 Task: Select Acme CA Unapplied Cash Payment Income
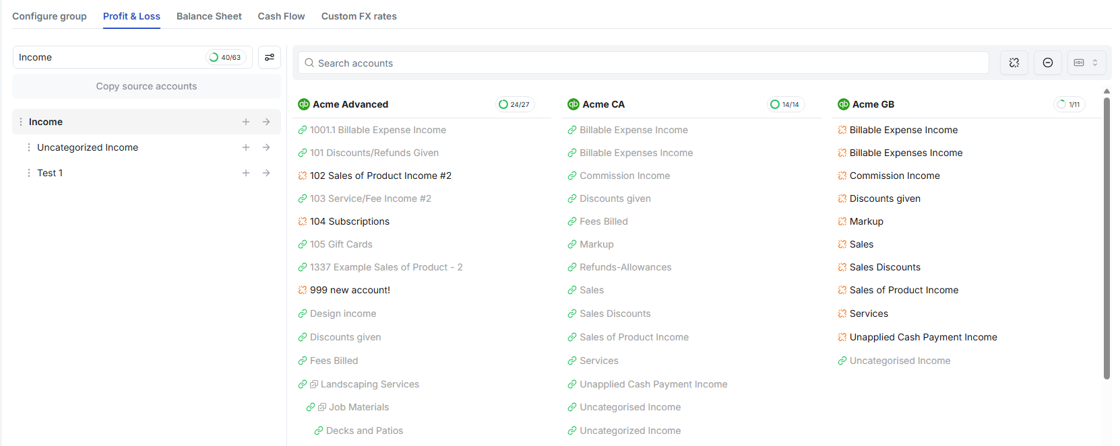tap(654, 384)
